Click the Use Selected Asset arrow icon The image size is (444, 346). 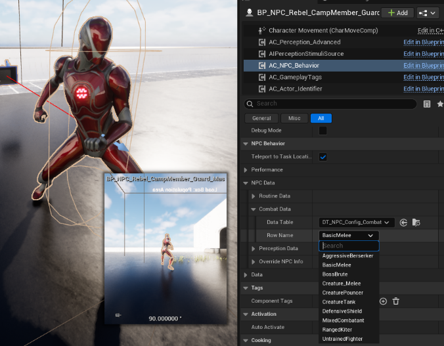[x=403, y=223]
